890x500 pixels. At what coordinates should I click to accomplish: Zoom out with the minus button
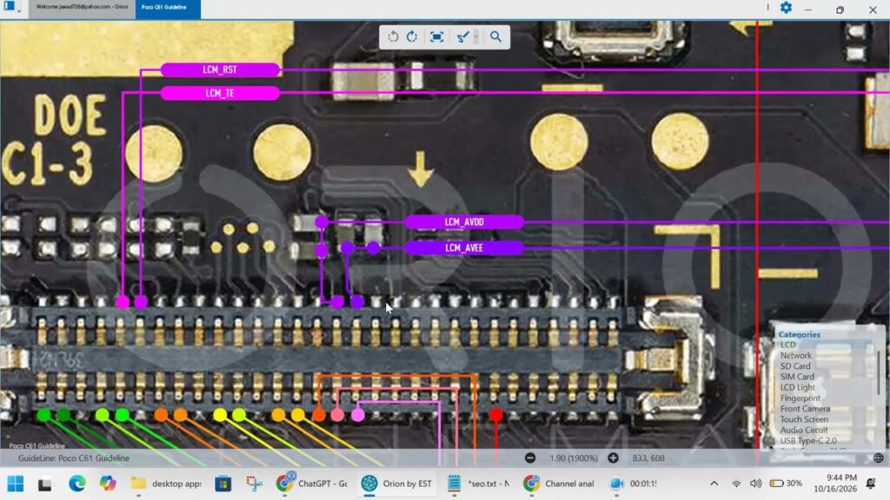tap(530, 458)
